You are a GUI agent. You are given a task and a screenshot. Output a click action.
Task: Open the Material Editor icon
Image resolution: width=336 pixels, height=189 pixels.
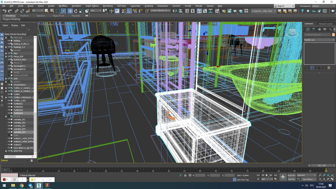pos(218,11)
